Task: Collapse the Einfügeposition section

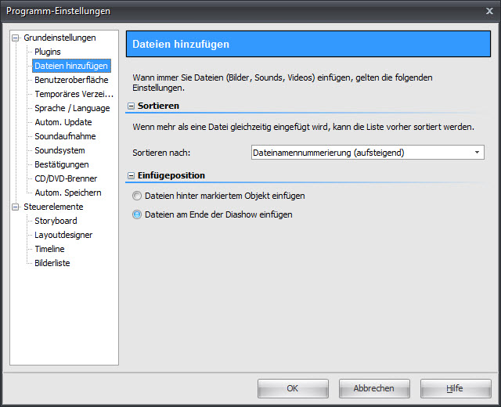Action: 131,175
